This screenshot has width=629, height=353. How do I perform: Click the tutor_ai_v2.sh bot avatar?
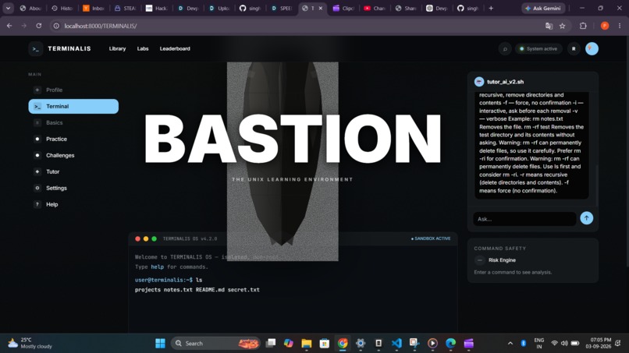479,82
